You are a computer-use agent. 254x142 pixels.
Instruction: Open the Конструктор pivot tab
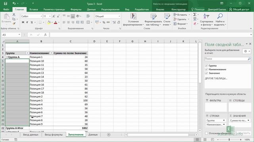click(x=179, y=9)
